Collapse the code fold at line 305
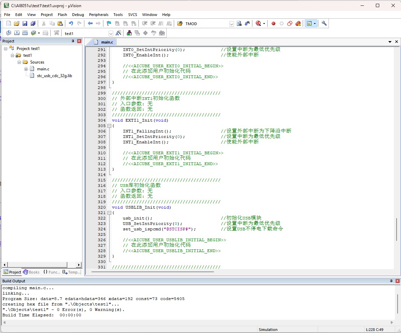 [x=109, y=126]
